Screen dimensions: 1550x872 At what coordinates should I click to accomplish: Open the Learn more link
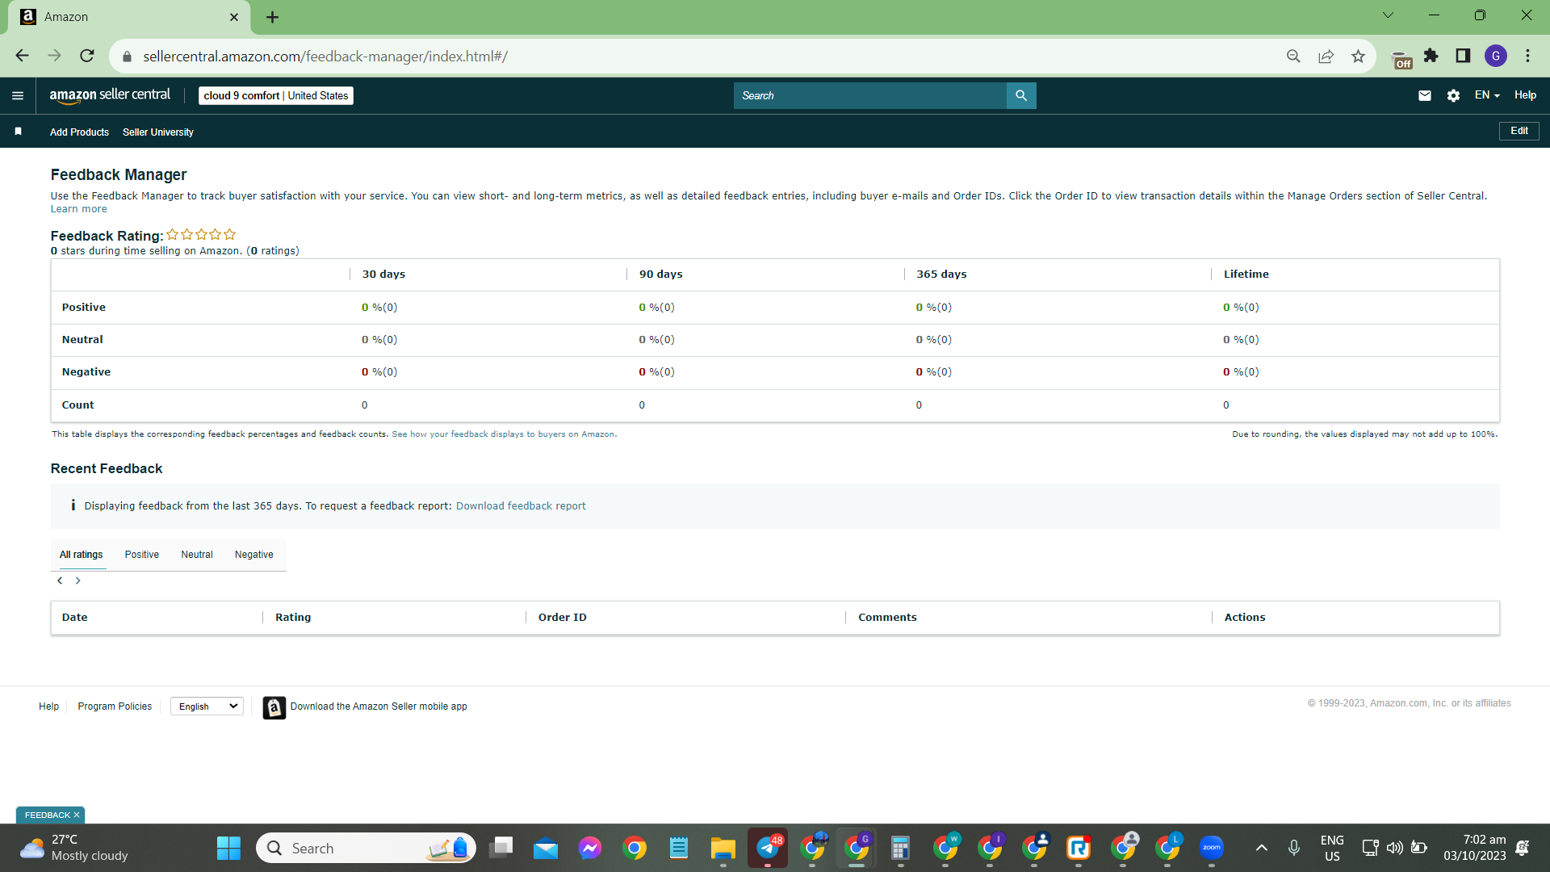(x=78, y=209)
